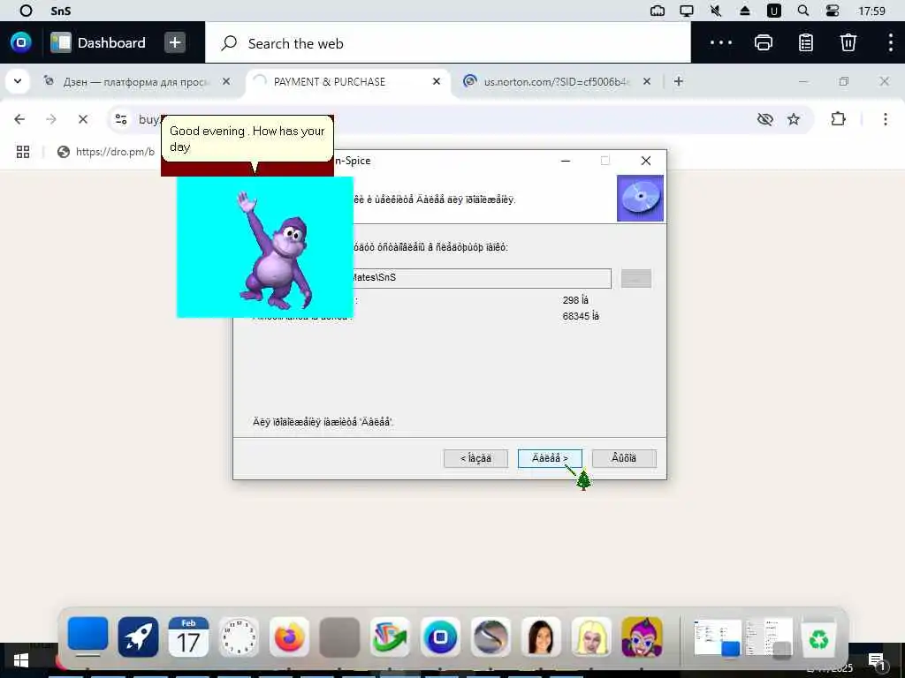This screenshot has height=678, width=905.
Task: Open the three horizontal dots menu
Action: 721,42
